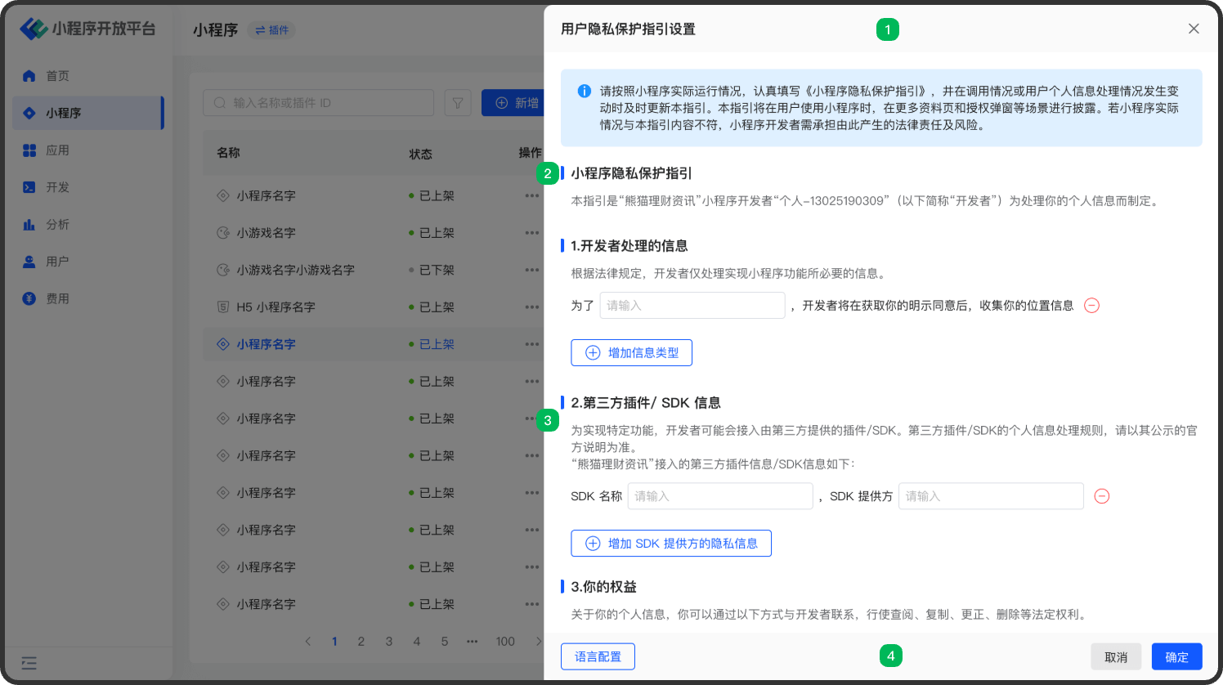
Task: Switch using the 插件 toggle tag
Action: coord(271,30)
